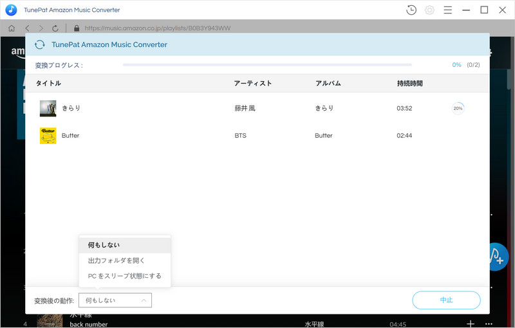Choose PC をスリープ状態にする option
Image resolution: width=515 pixels, height=328 pixels.
[x=125, y=276]
